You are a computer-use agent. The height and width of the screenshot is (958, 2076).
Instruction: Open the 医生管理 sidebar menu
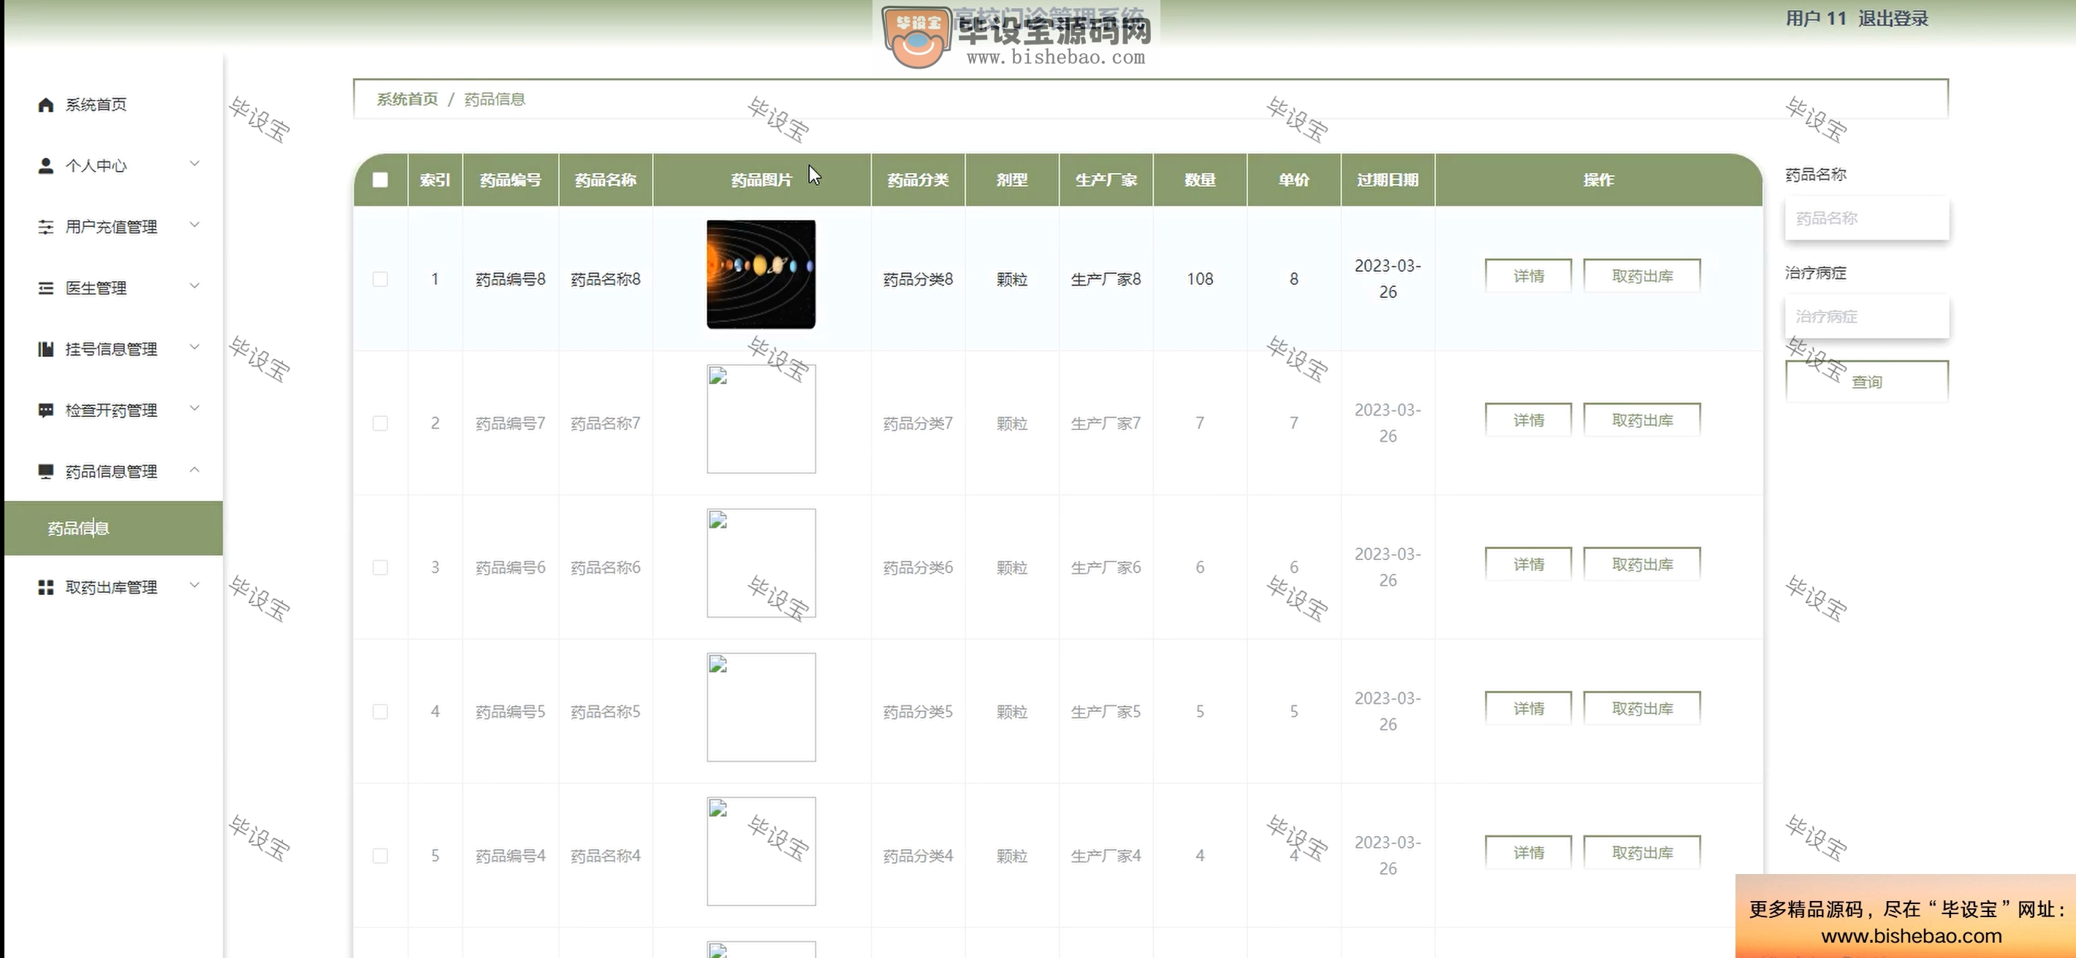point(114,288)
